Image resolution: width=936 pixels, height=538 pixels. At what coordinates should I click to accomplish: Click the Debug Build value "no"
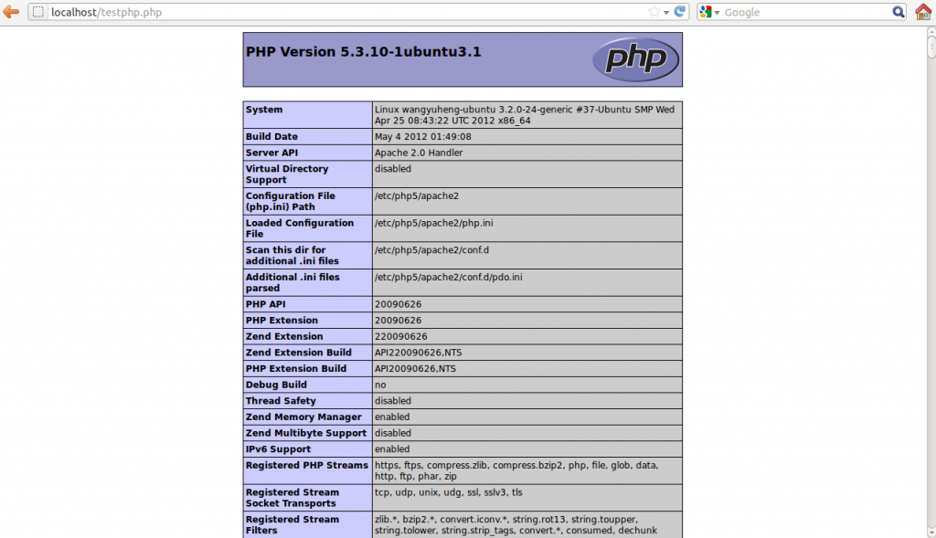tap(380, 385)
